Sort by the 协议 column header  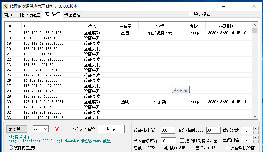[194, 26]
